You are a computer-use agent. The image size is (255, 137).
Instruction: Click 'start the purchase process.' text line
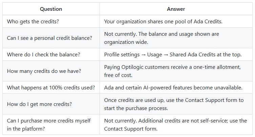coord(136,108)
